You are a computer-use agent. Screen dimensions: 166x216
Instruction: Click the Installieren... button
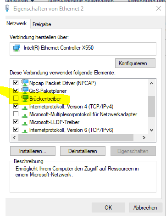[x=33, y=151]
